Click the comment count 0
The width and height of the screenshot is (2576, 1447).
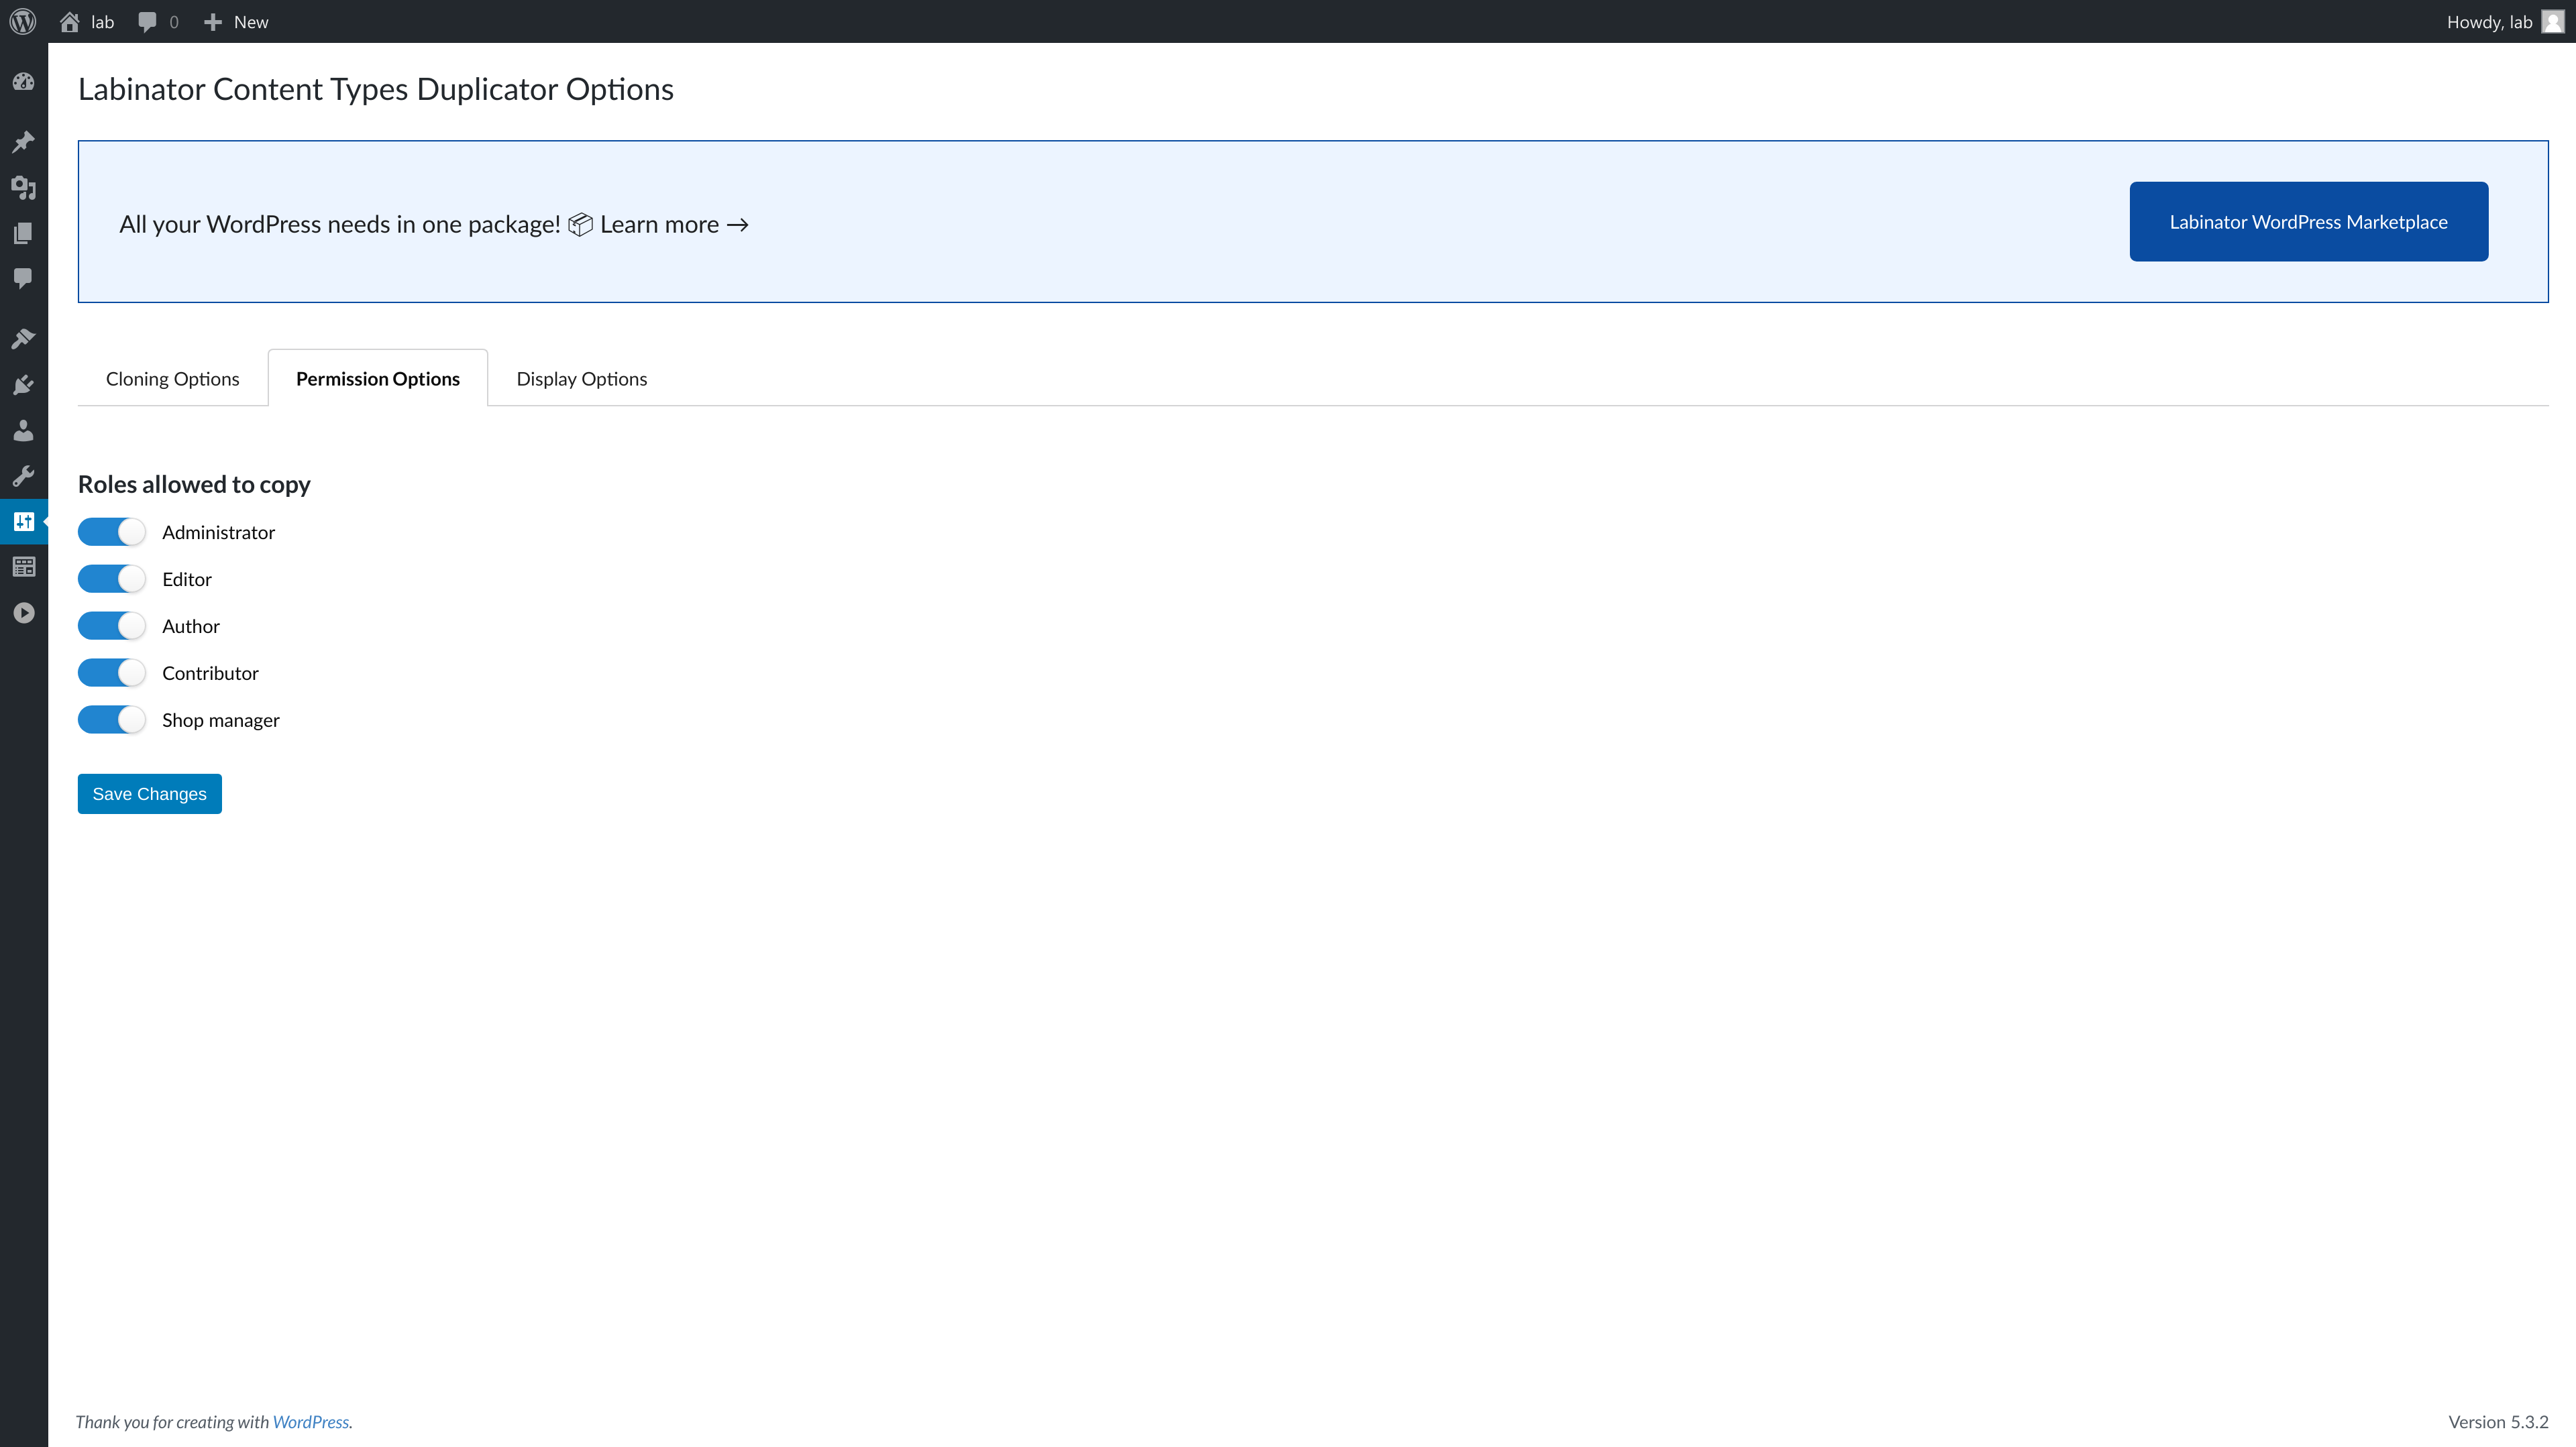[174, 22]
